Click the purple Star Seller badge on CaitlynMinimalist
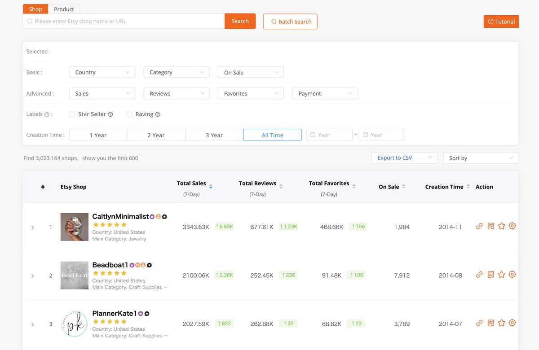Viewport: 539px width, 350px height. tap(152, 217)
